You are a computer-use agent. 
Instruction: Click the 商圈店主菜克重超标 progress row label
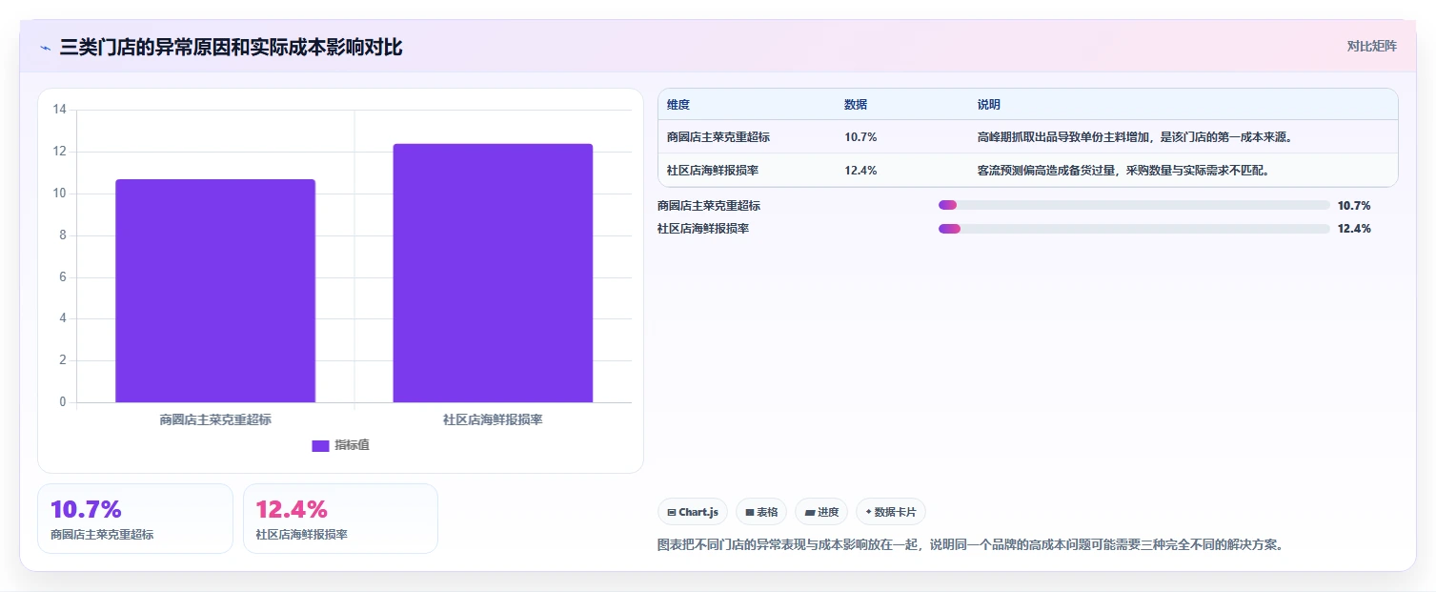point(709,205)
